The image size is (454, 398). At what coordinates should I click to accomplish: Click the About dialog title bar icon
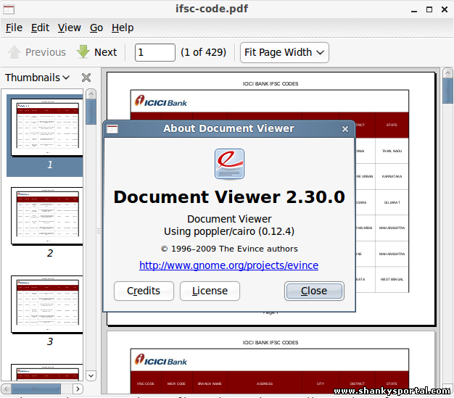point(112,129)
